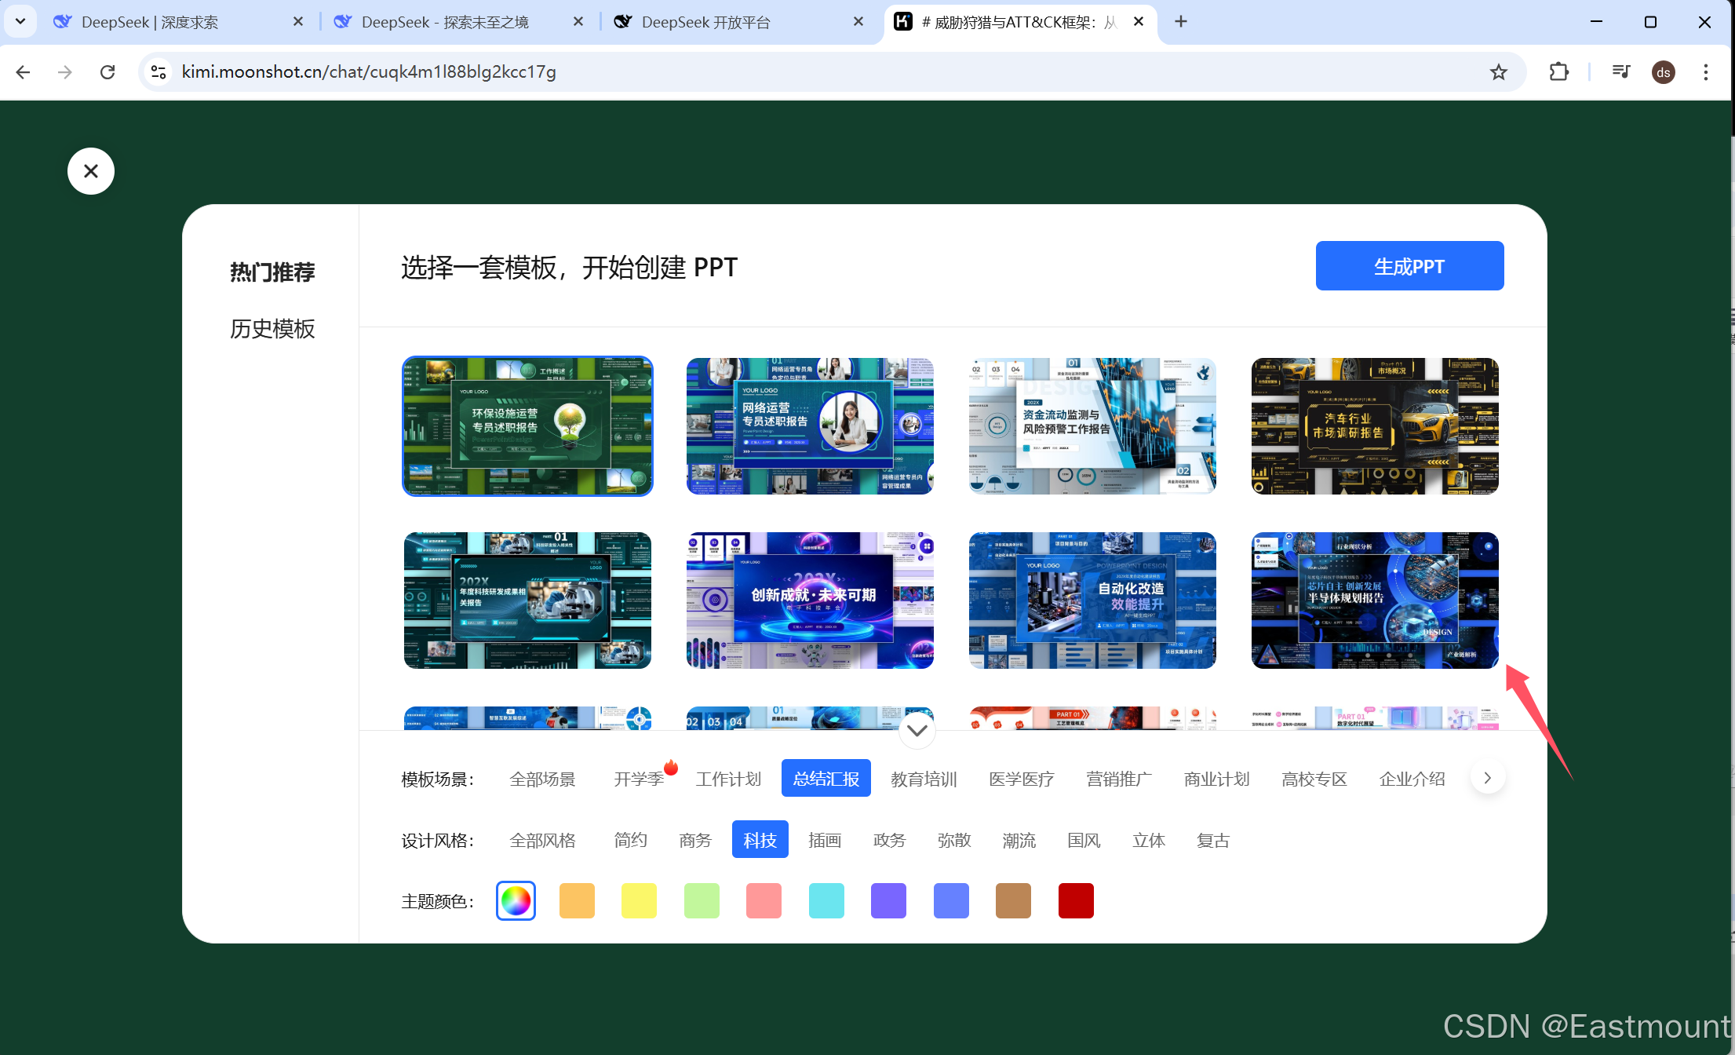
Task: Expand more templates with down chevron
Action: click(x=917, y=730)
